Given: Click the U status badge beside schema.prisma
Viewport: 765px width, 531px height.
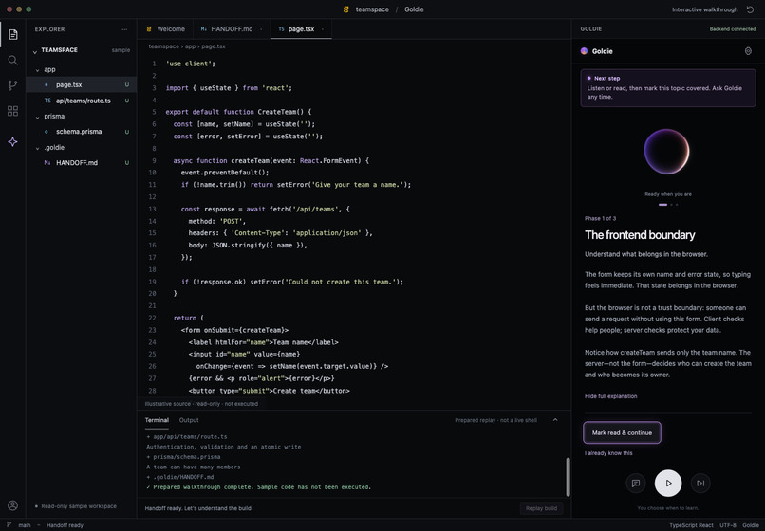Looking at the screenshot, I should click(127, 132).
